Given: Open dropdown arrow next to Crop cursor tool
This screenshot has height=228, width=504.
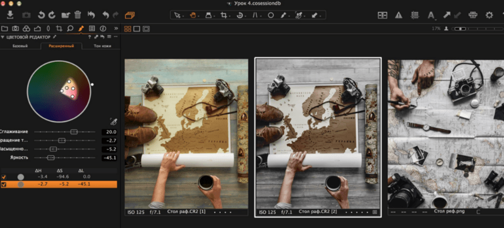Looking at the screenshot, I should click(x=229, y=16).
